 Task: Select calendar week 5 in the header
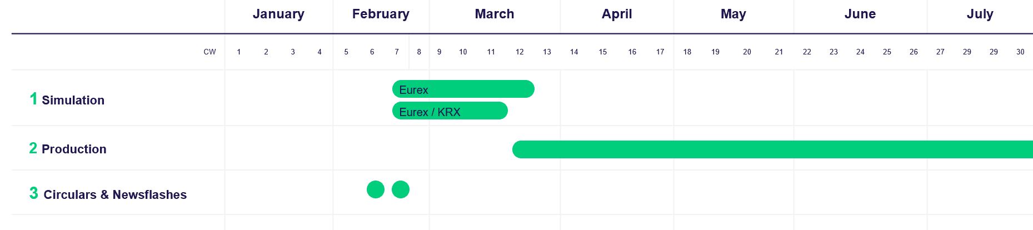pos(346,52)
